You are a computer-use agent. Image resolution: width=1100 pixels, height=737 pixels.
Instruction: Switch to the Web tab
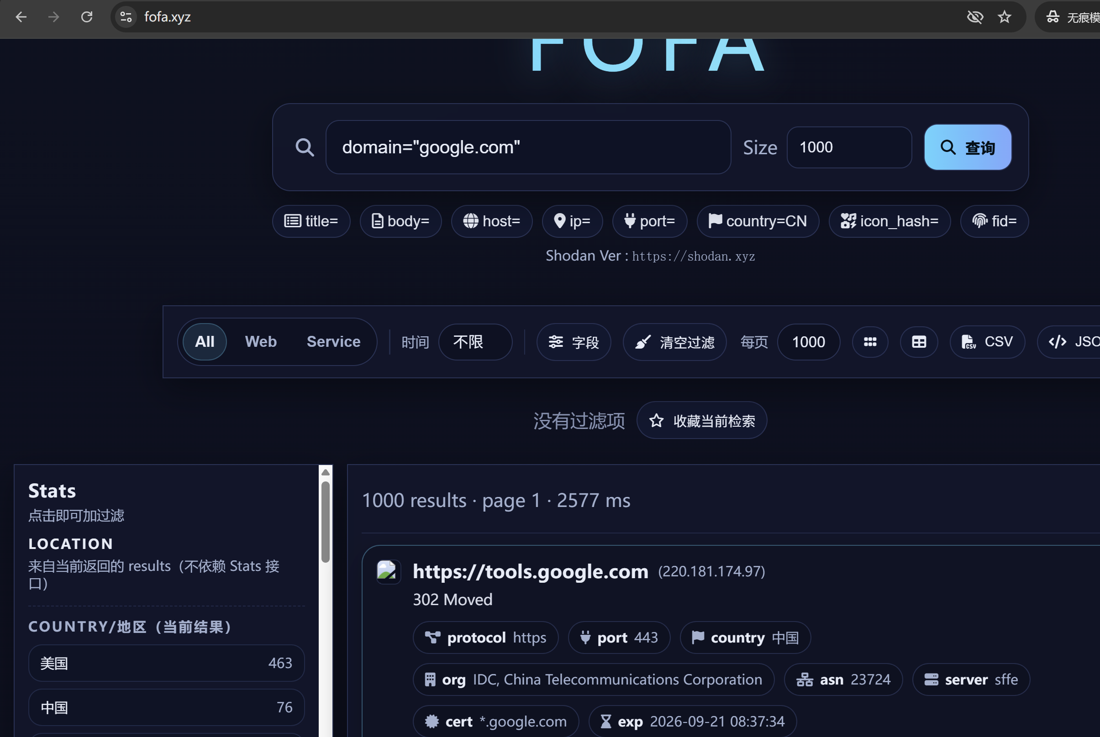click(261, 342)
